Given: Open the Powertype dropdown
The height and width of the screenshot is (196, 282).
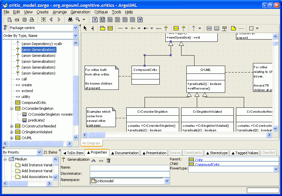Looking at the screenshot, I should 276,169.
